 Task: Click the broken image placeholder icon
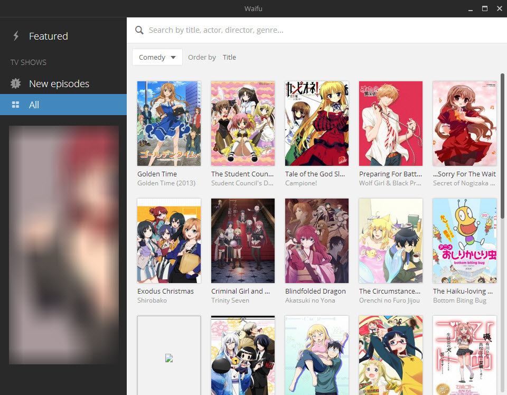pos(169,358)
